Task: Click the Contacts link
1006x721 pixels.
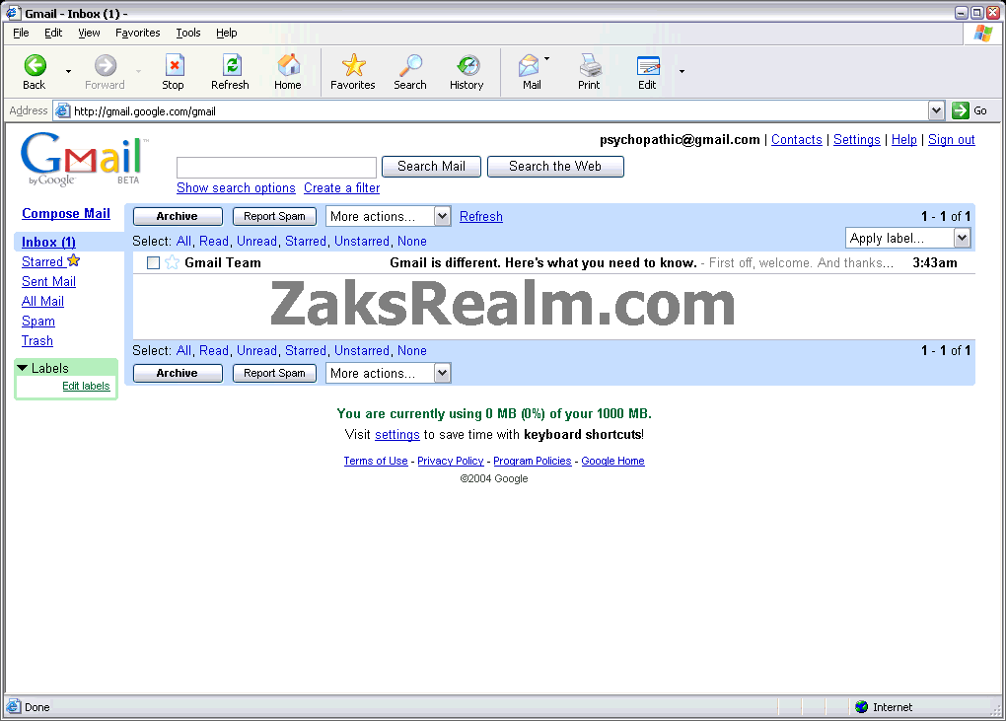Action: tap(796, 140)
